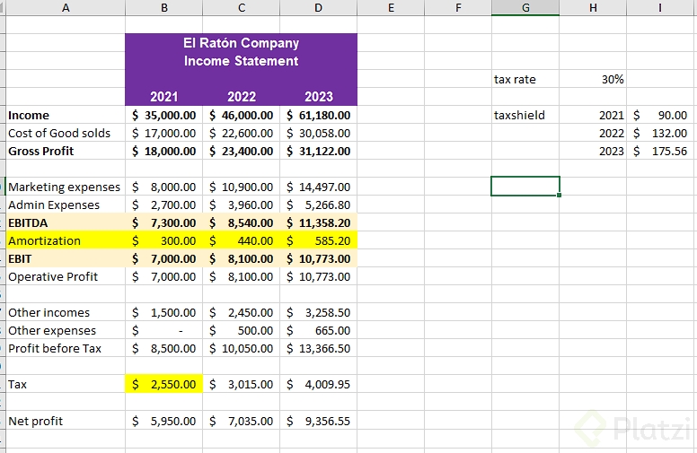
Task: Select EBIT 2022 value in bold
Action: click(242, 258)
